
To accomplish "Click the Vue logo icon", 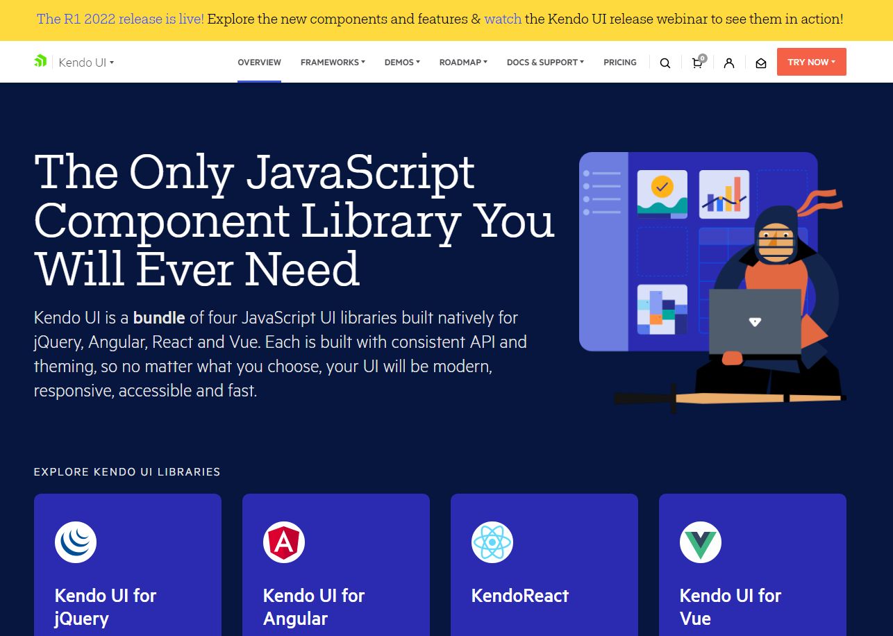I will pyautogui.click(x=701, y=542).
